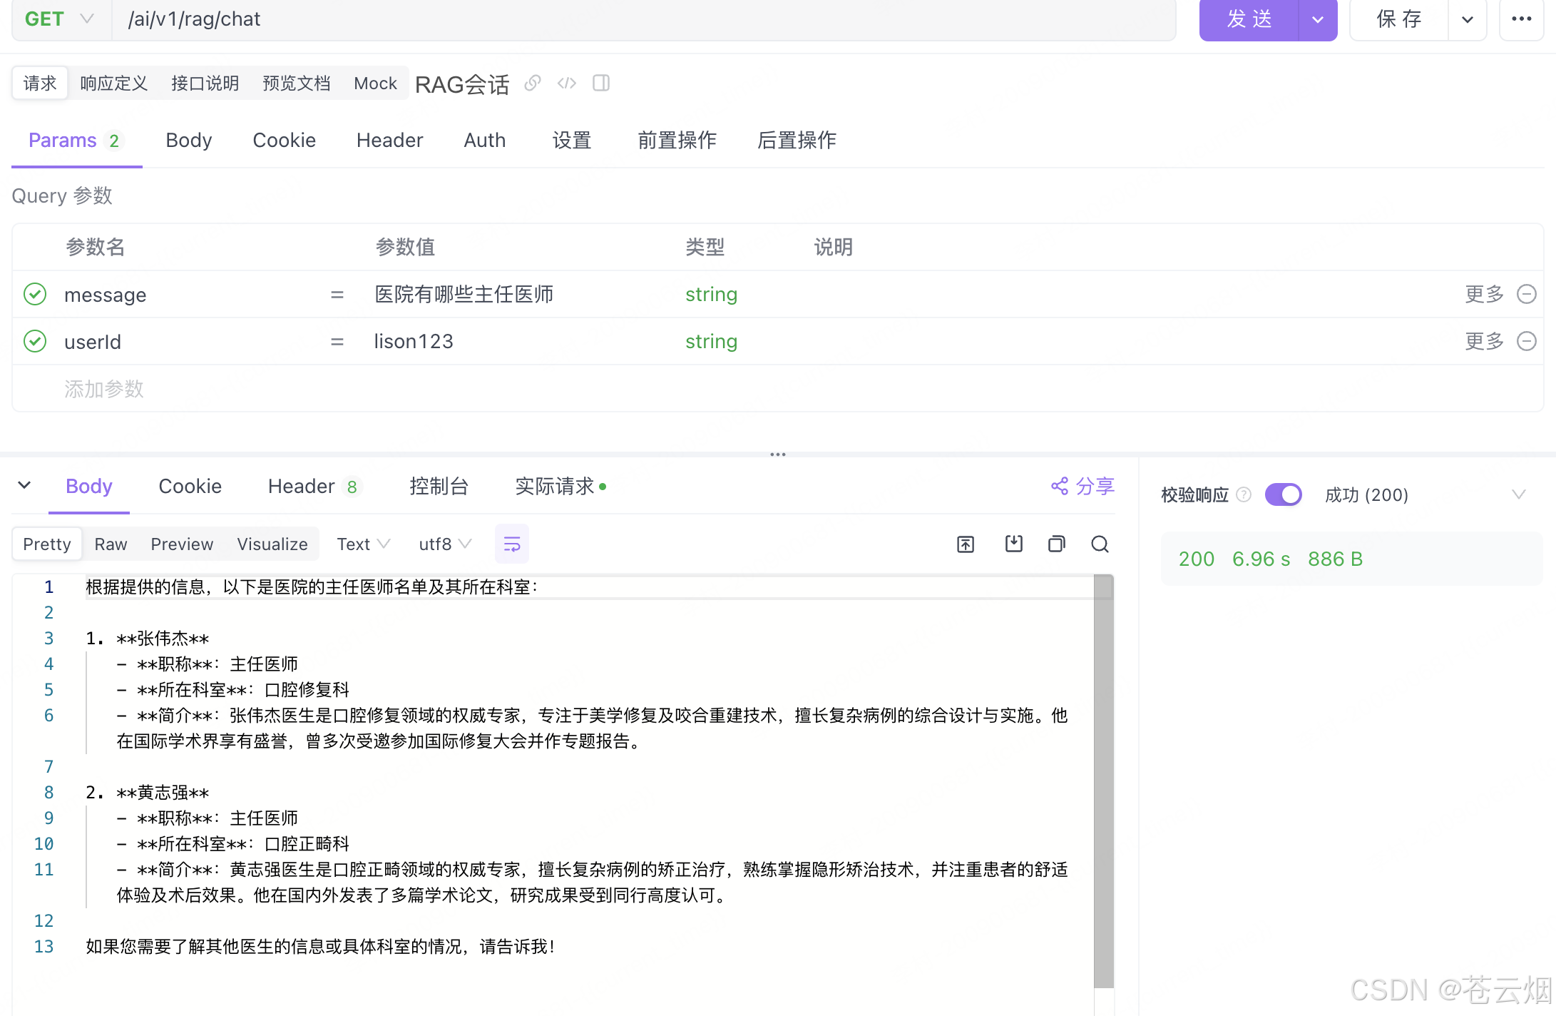
Task: Toggle the side panel layout icon
Action: click(x=601, y=83)
